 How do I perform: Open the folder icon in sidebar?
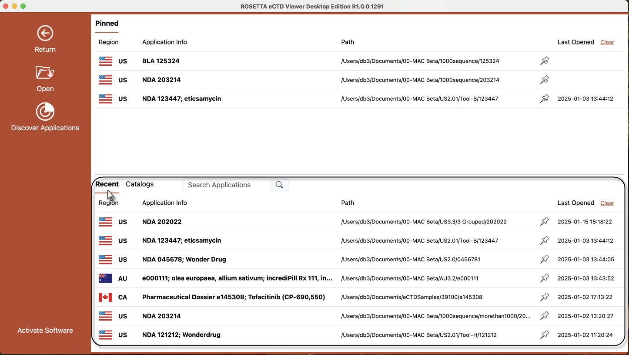[x=45, y=72]
